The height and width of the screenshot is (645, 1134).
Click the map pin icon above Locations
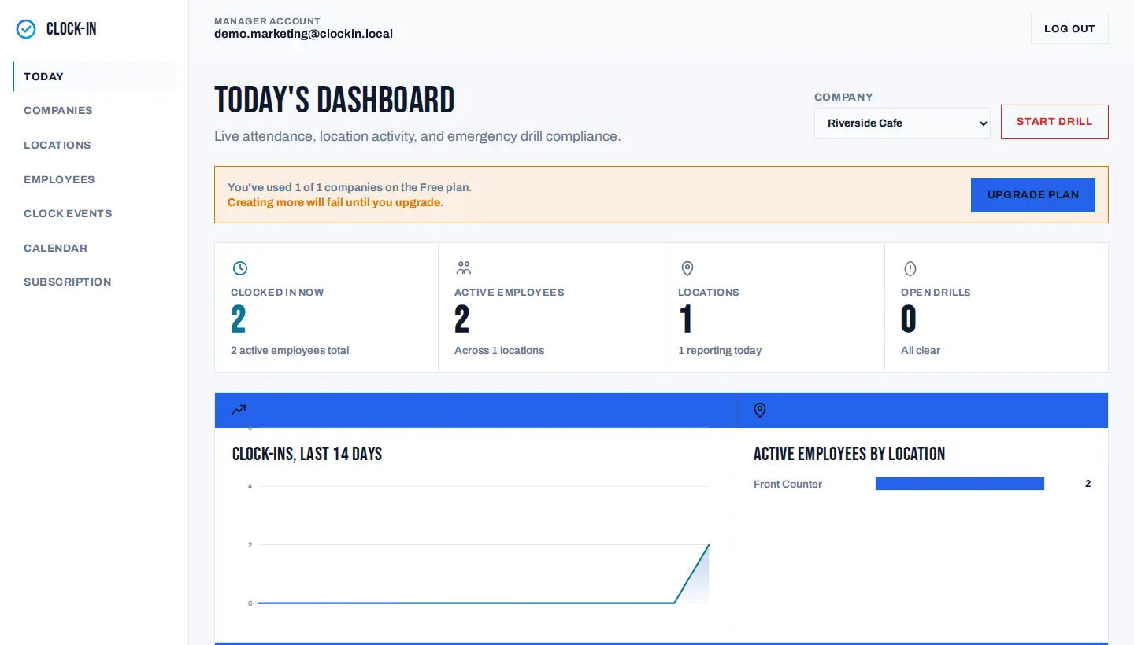pos(687,268)
